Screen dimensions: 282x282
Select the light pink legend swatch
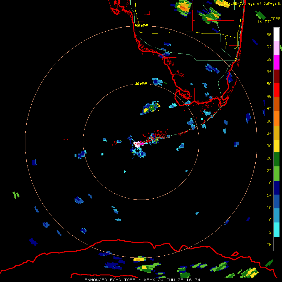click(277, 48)
